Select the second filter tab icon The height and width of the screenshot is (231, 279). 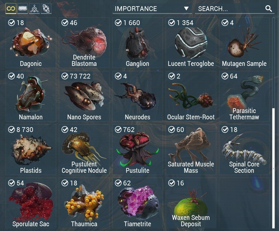[x=23, y=8]
